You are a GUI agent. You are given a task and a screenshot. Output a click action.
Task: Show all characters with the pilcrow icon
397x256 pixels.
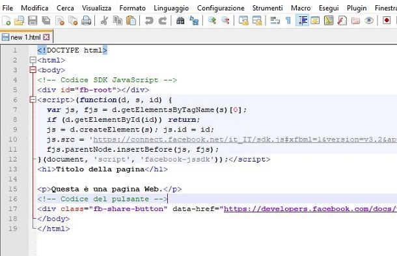[x=288, y=21]
